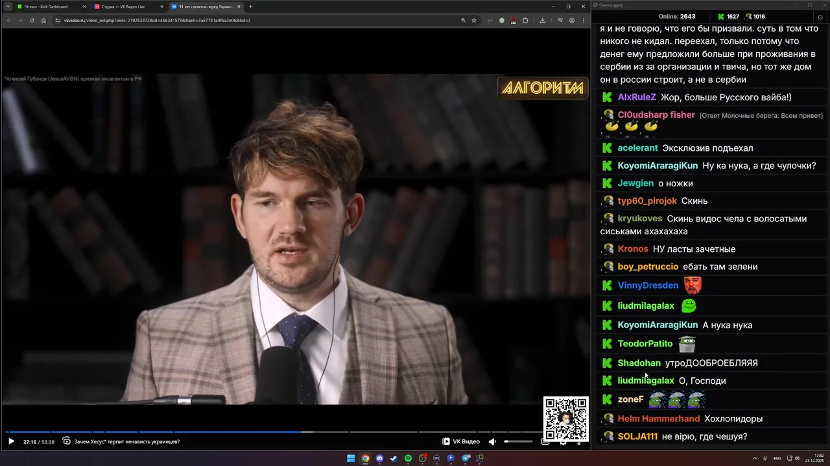830x466 pixels.
Task: Click message А нука нука by KoyomiAraragiKun
Action: click(728, 325)
